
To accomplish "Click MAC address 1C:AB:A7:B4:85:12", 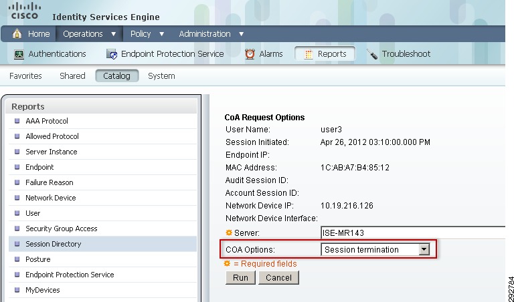I will pos(355,168).
